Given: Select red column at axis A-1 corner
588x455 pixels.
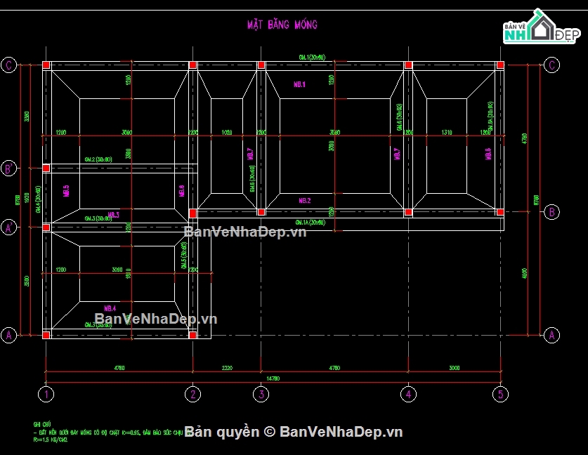Looking at the screenshot, I should (x=46, y=335).
